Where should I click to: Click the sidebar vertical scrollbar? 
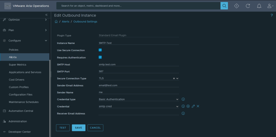click(50, 98)
